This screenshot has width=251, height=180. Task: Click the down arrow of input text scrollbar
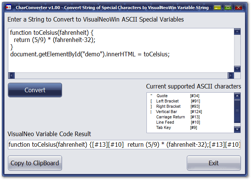[237, 69]
